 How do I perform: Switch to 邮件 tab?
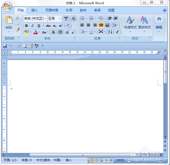pos(83,10)
